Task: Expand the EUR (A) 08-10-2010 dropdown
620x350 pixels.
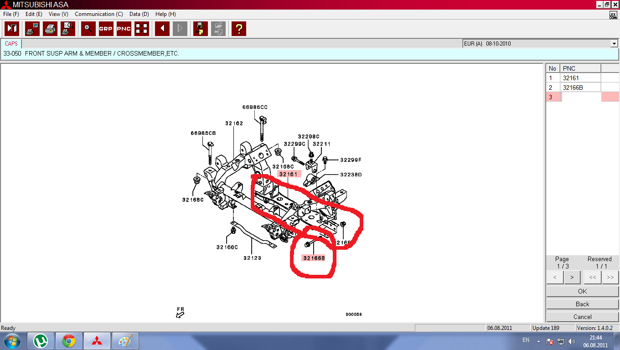Action: 614,44
